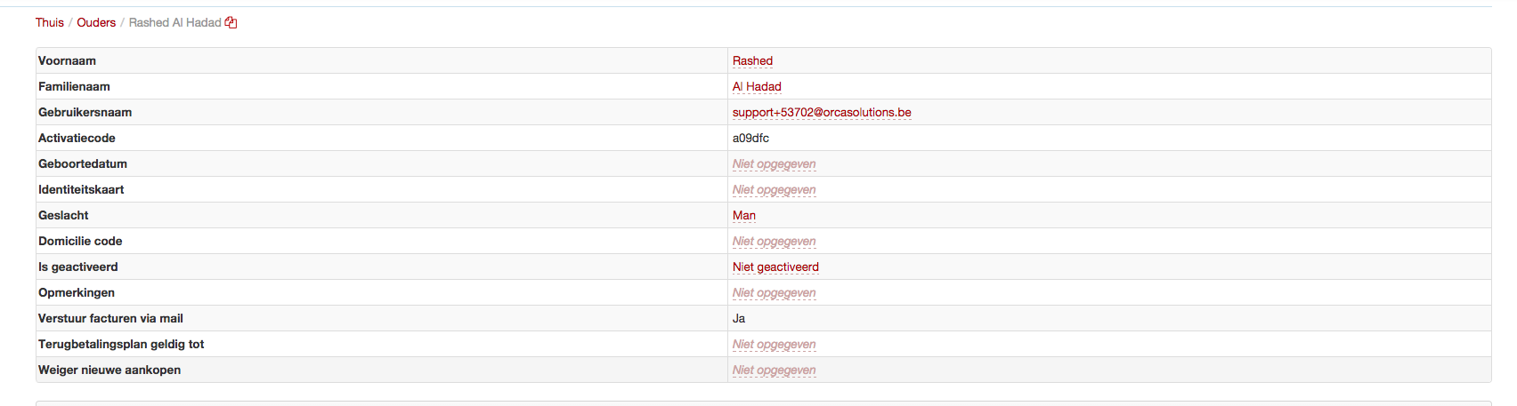
Task: Click the copy icon beside Rashed Al Hadad
Action: (x=231, y=22)
